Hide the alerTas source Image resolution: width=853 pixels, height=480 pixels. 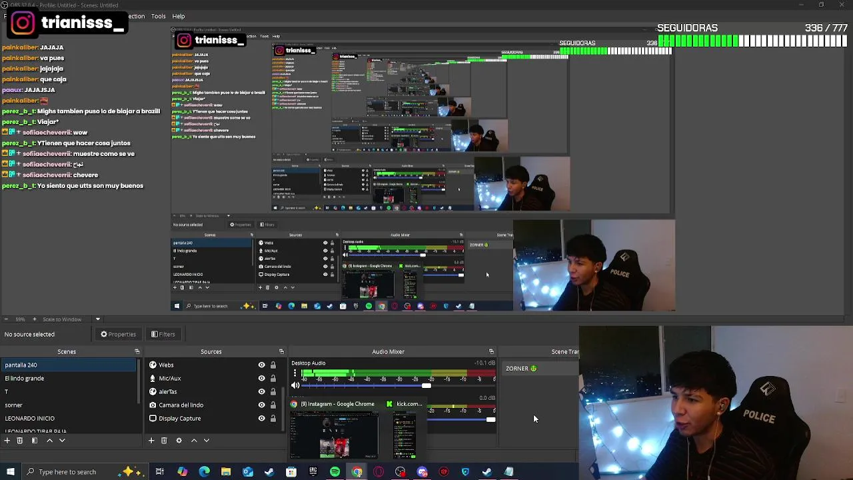tap(261, 391)
